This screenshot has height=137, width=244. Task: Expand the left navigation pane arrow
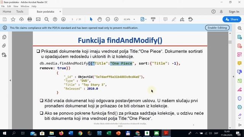coord(10,80)
